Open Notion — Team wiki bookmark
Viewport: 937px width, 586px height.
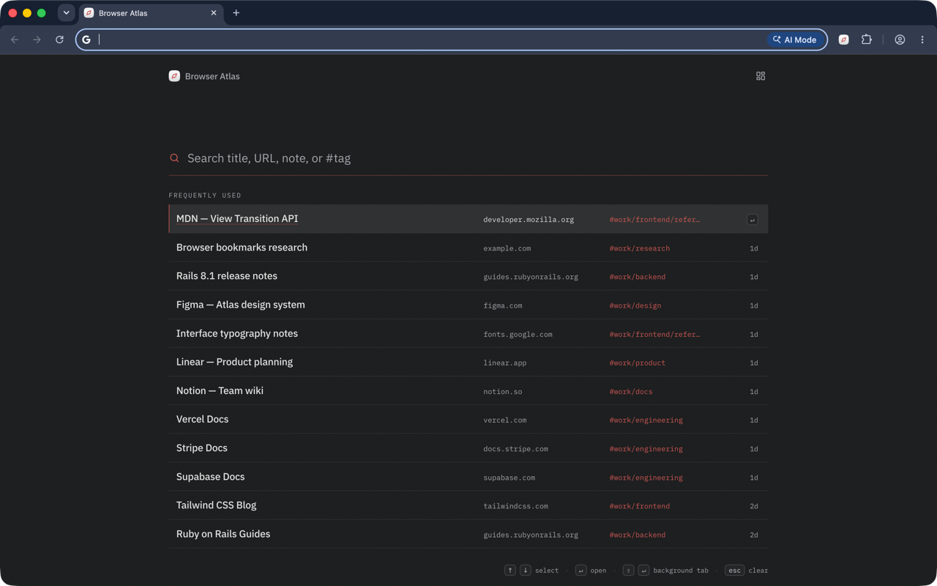(x=468, y=390)
